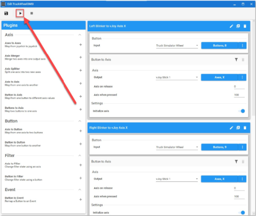The width and height of the screenshot is (256, 216).
Task: Toggle Initialize axis for Left Blinker
Action: click(x=242, y=111)
